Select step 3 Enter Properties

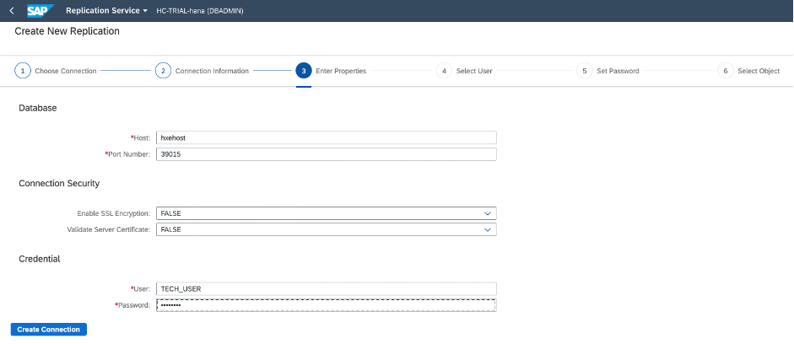331,71
